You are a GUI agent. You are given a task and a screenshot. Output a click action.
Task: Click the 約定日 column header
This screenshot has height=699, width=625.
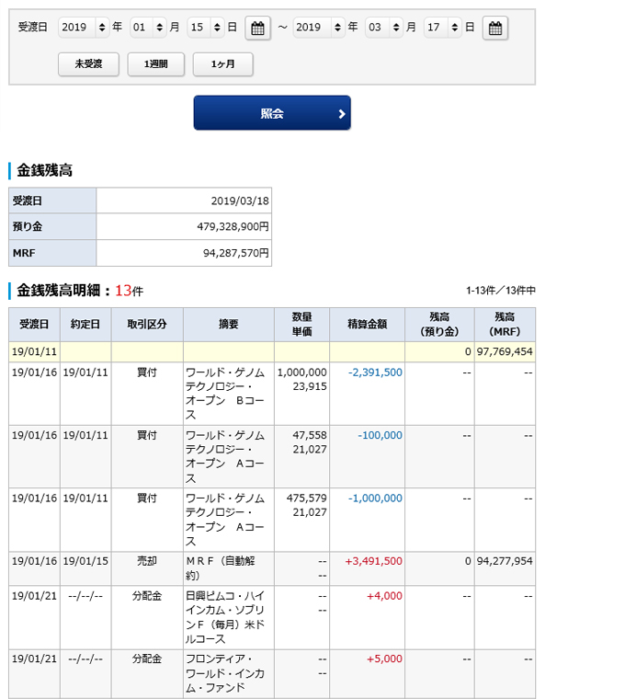[85, 325]
